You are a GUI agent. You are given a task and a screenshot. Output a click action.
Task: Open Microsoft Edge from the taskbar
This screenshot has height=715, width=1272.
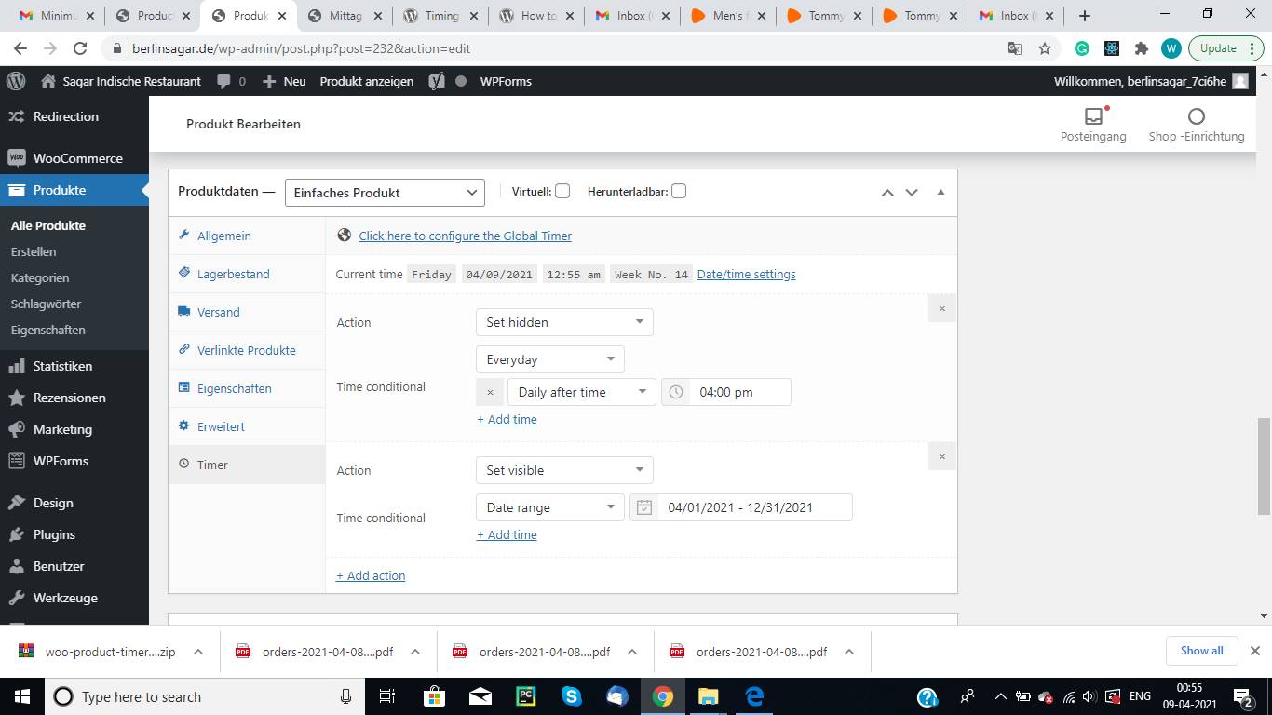[x=754, y=696]
